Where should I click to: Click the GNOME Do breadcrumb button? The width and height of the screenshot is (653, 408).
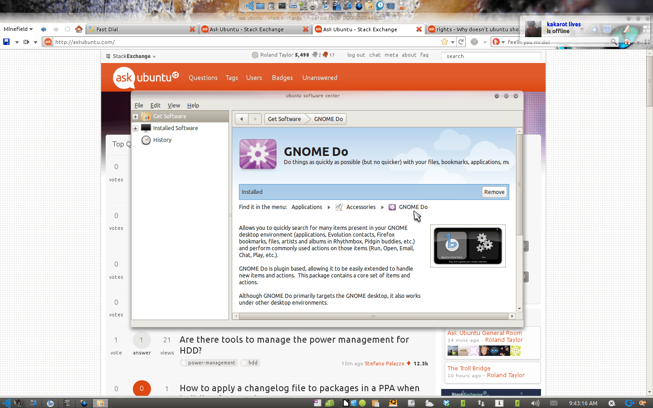[328, 119]
